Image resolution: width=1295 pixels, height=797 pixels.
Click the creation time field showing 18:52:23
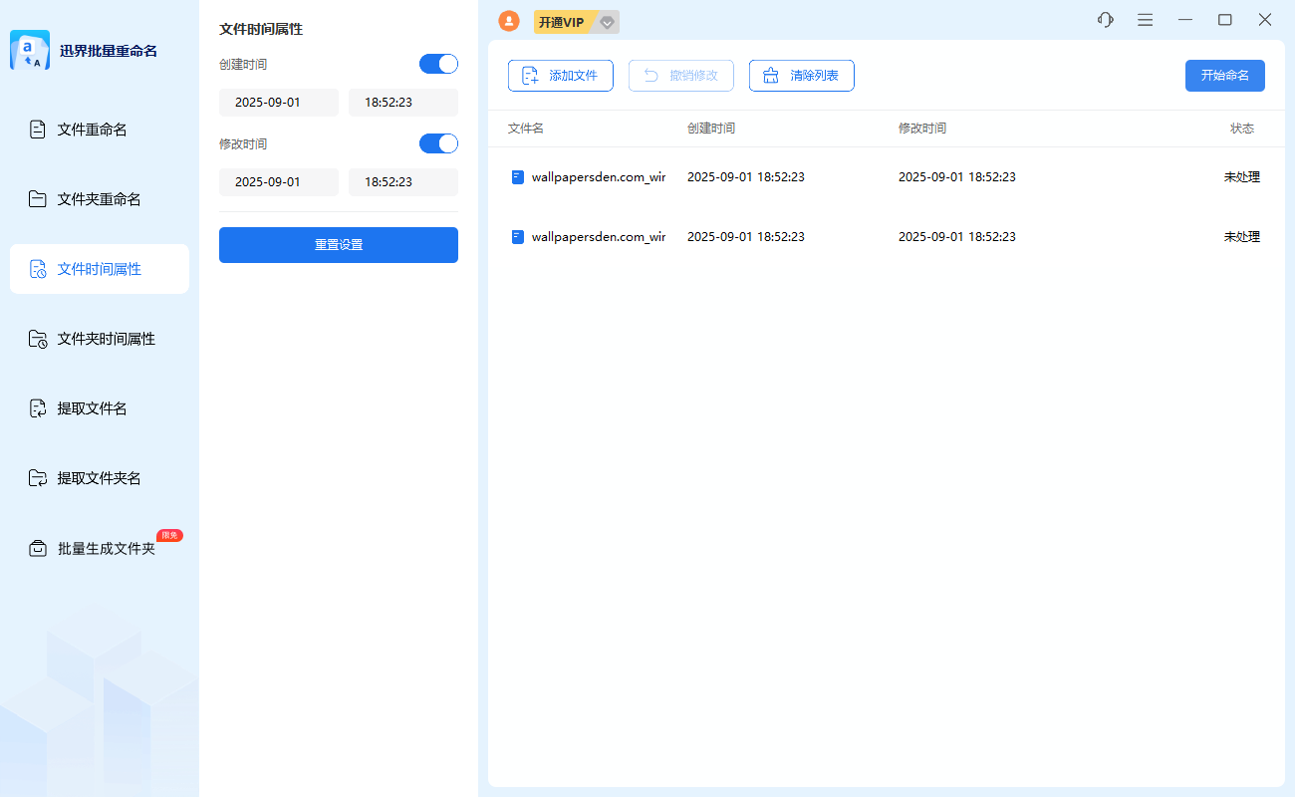402,102
